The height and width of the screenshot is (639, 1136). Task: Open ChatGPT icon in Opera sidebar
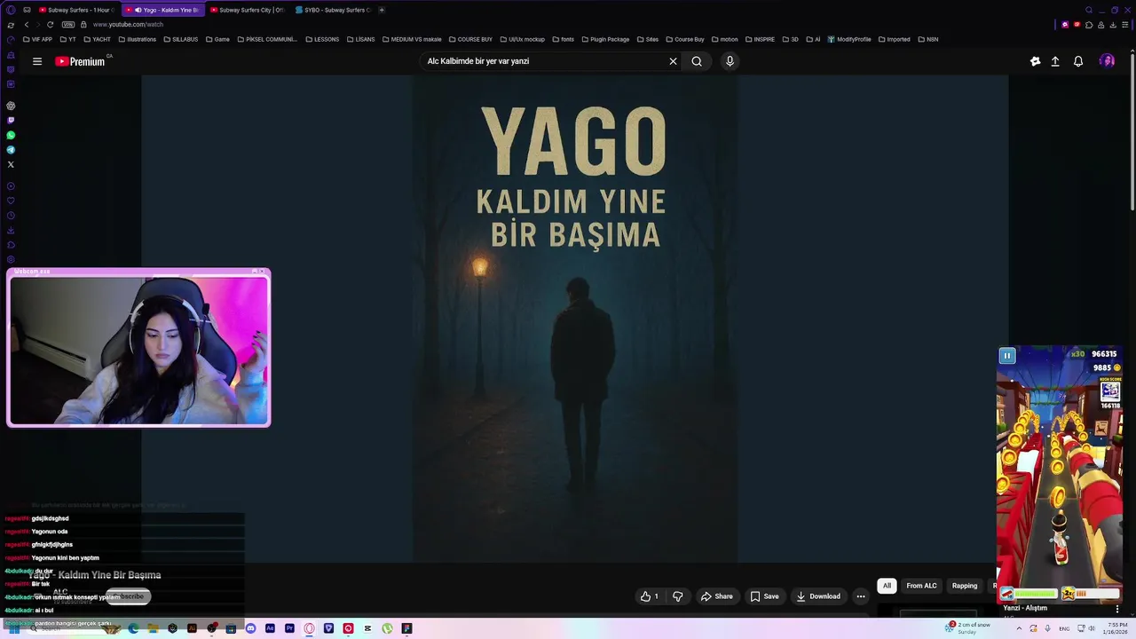[x=11, y=106]
